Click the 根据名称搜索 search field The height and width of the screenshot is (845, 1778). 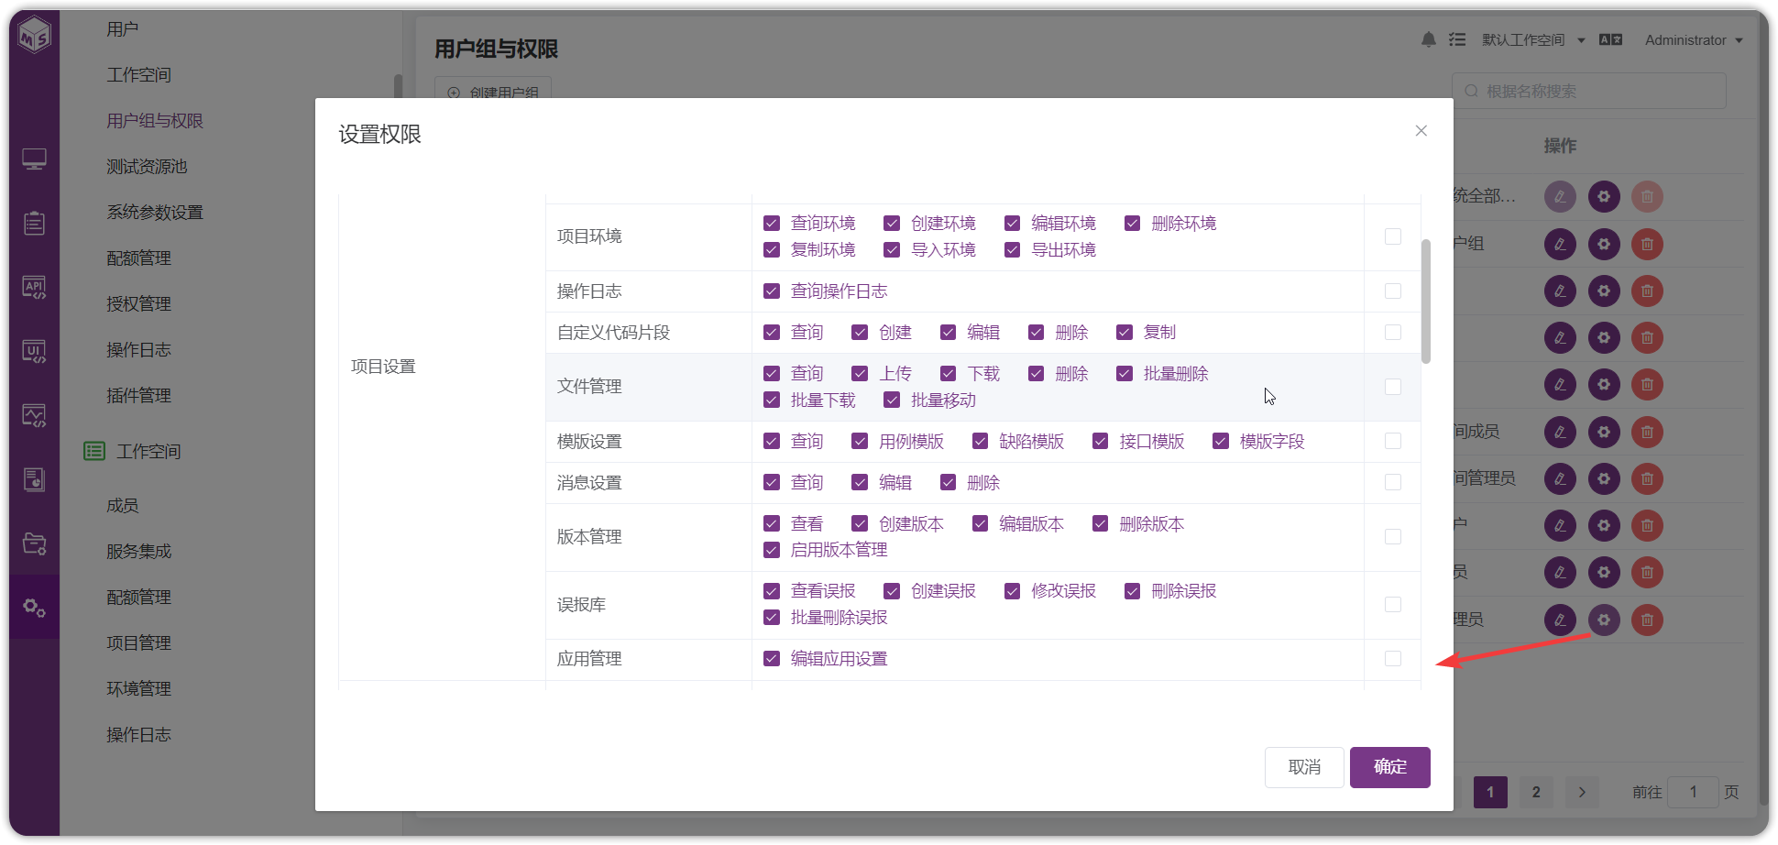1589,91
